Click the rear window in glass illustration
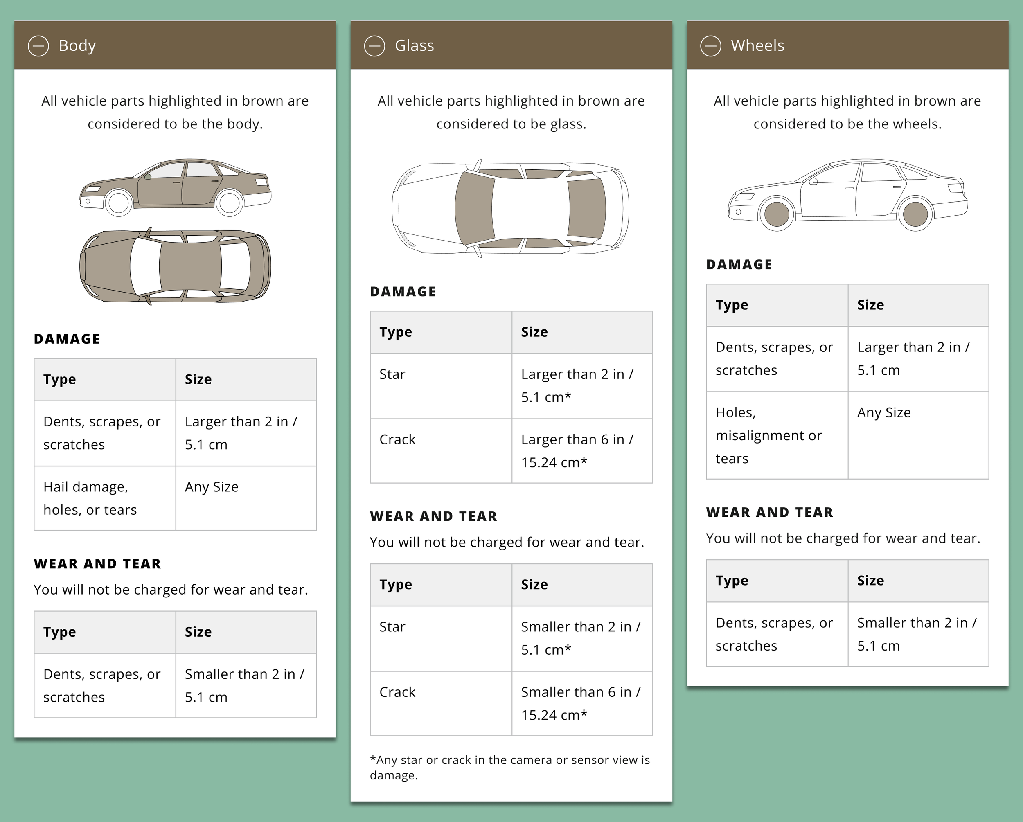1023x822 pixels. 586,208
